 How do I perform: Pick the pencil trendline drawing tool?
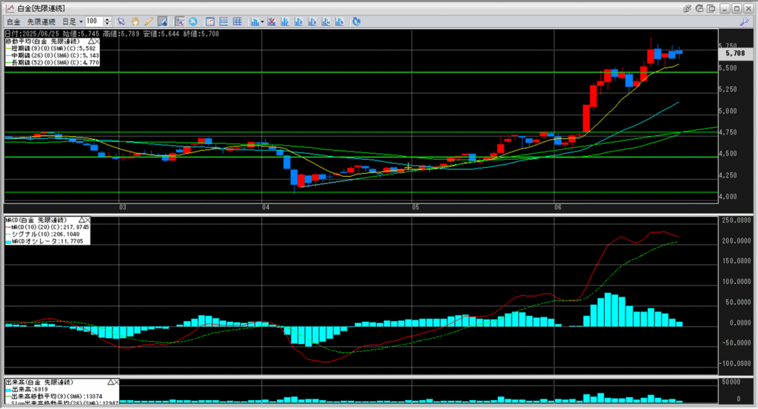pyautogui.click(x=149, y=21)
